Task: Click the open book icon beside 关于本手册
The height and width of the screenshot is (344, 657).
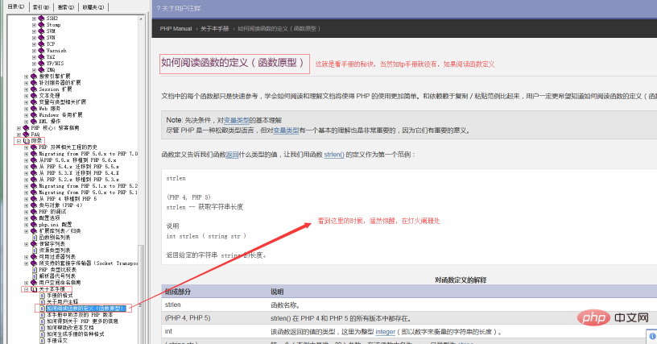Action: (34, 289)
